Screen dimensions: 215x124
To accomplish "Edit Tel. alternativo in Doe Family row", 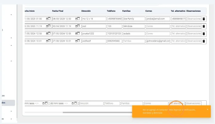I will tap(179, 19).
